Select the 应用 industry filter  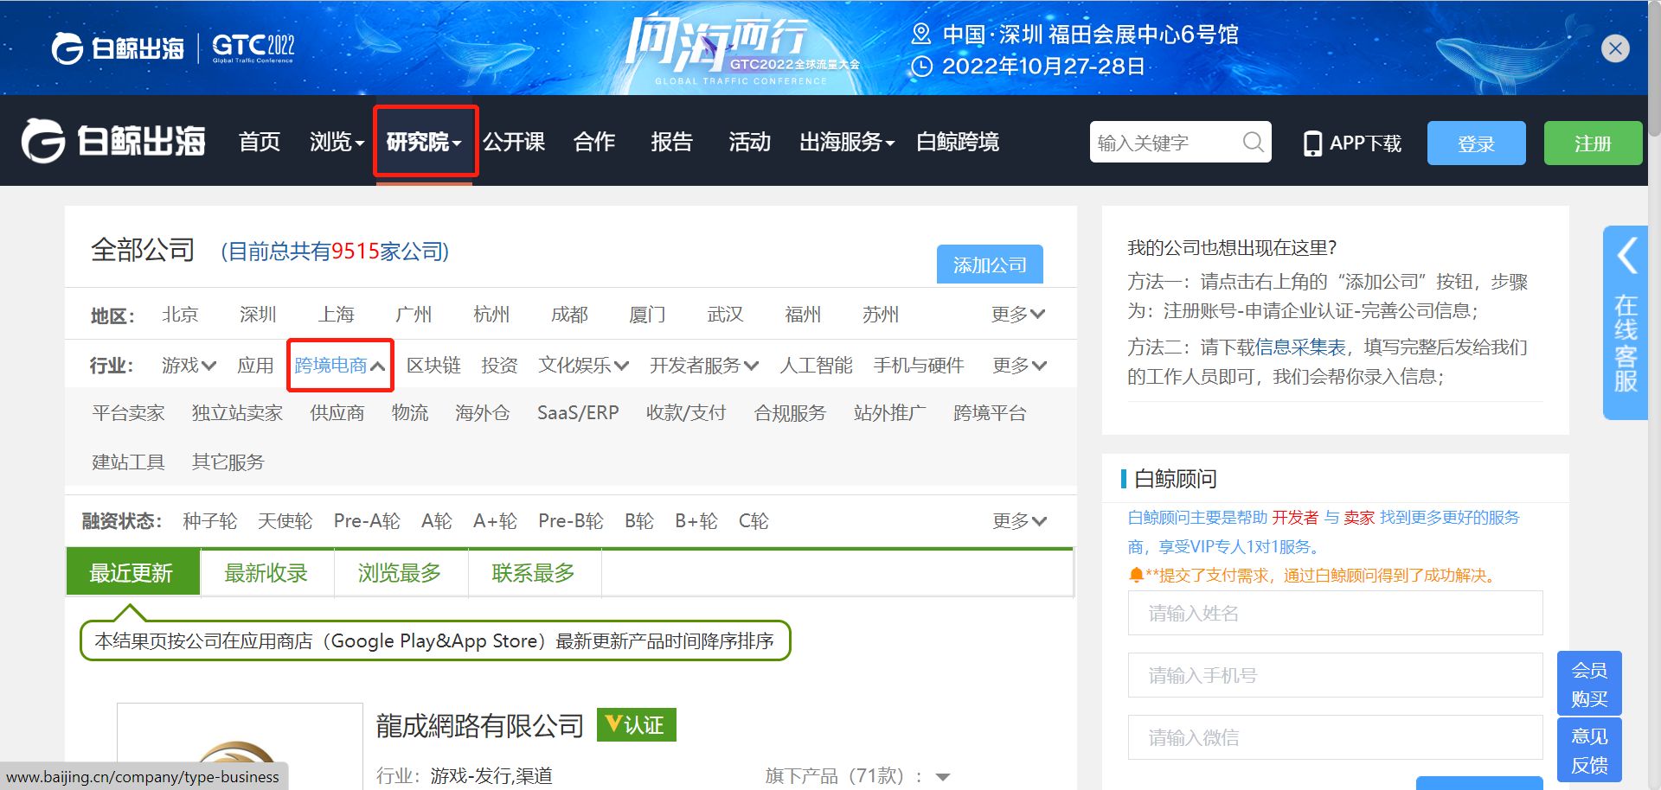coord(255,366)
